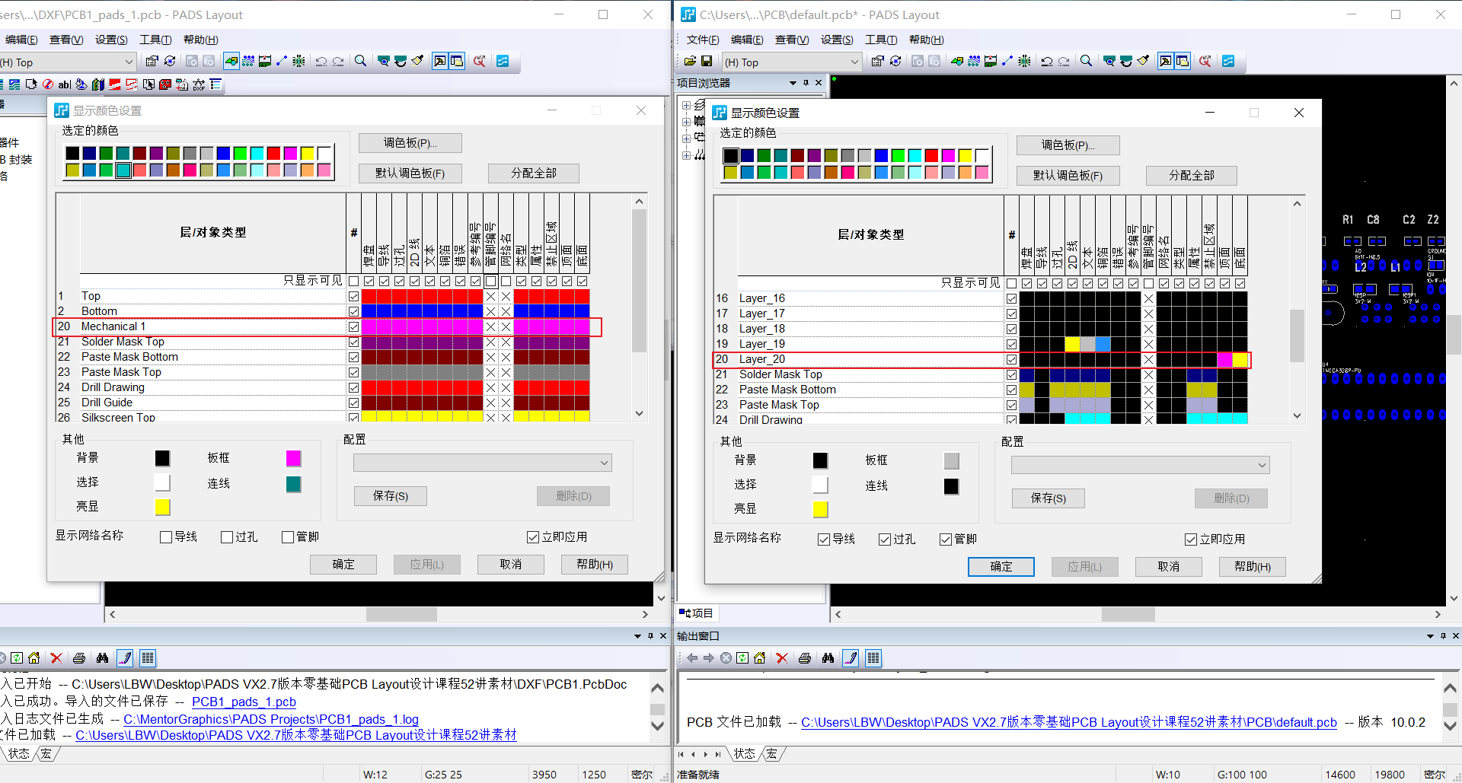Click Design Toolbar icon in left window
1462x783 pixels.
(x=248, y=62)
